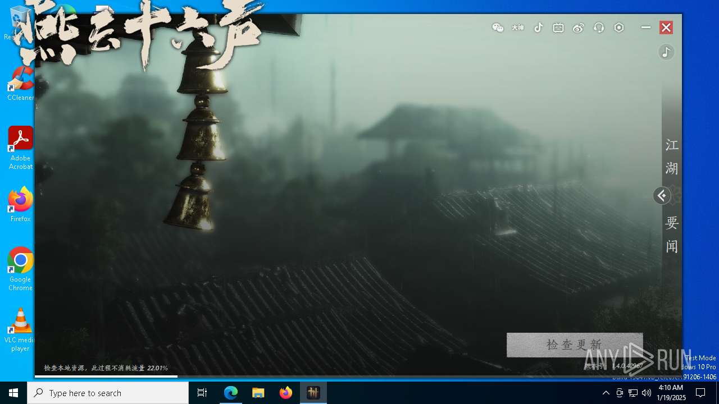Open the WeChat icon in the launcher header
719x404 pixels.
tap(498, 27)
